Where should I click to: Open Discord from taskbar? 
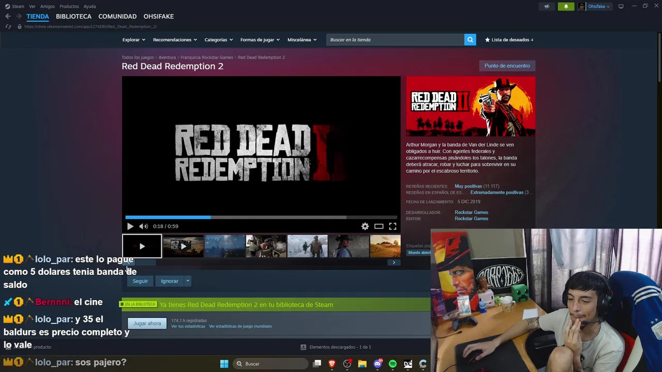(x=378, y=364)
